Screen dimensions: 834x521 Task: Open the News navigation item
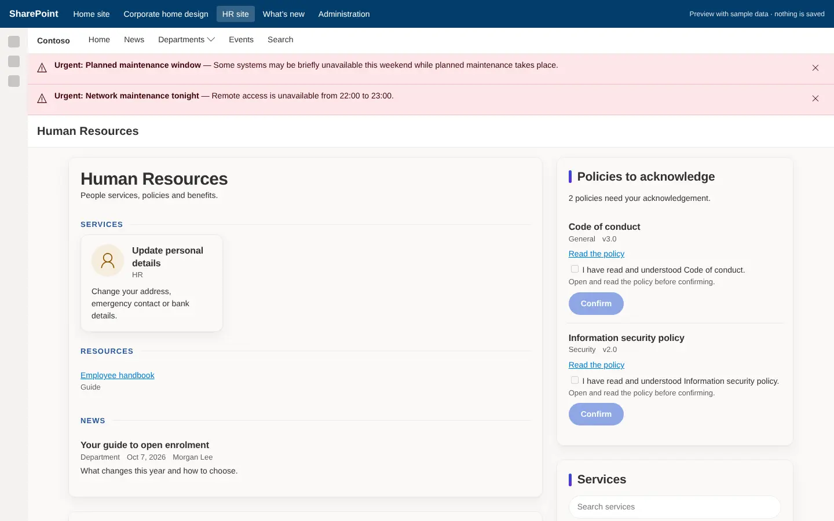click(x=134, y=39)
